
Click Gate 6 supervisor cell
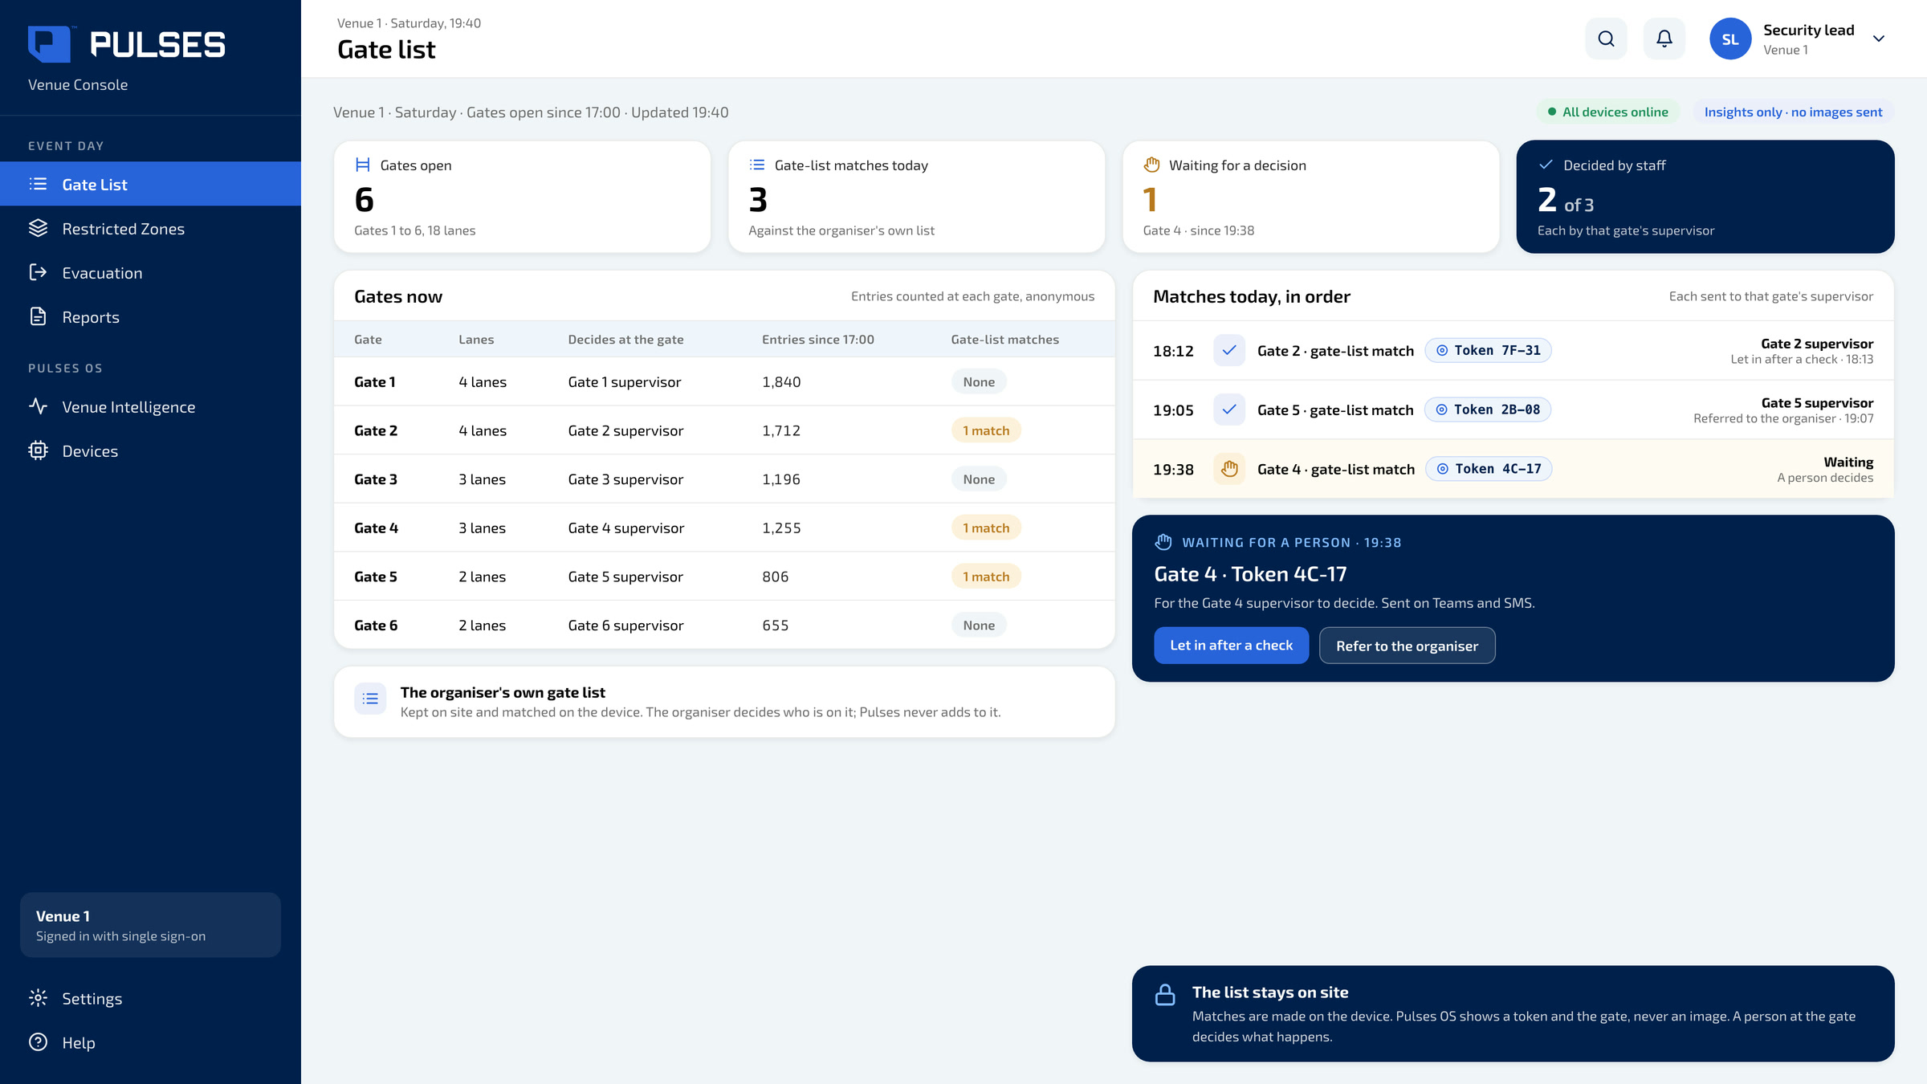pyautogui.click(x=625, y=625)
